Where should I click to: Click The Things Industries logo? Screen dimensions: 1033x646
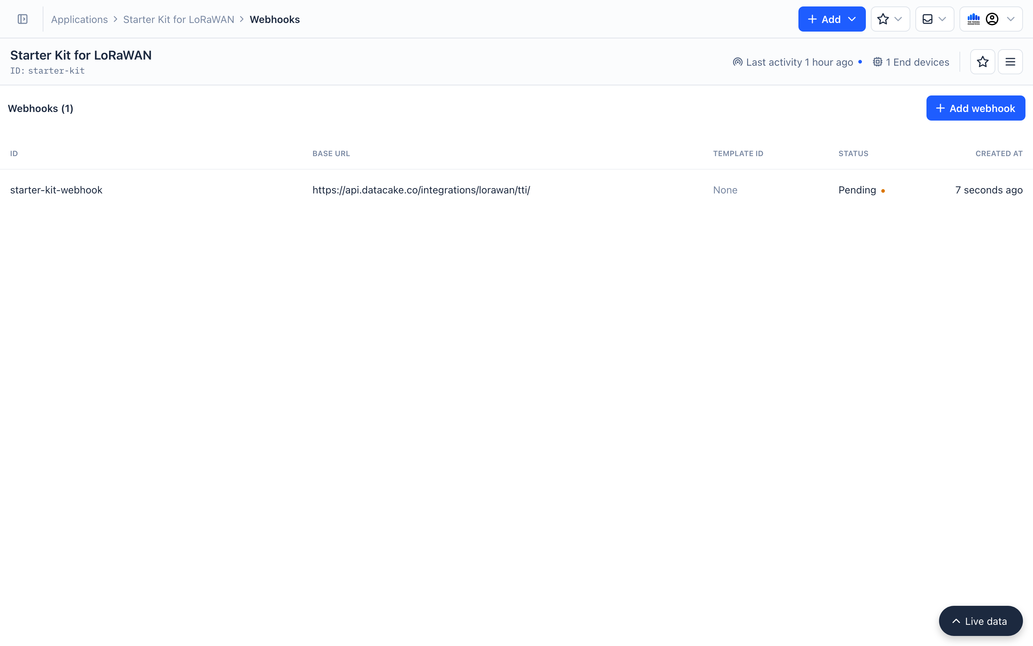[974, 19]
